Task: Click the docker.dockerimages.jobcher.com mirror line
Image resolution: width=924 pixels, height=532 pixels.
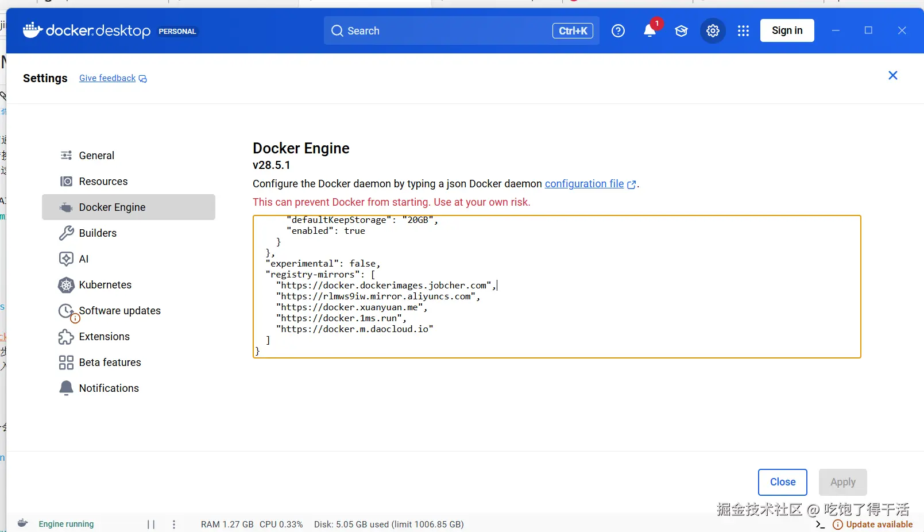Action: click(386, 286)
